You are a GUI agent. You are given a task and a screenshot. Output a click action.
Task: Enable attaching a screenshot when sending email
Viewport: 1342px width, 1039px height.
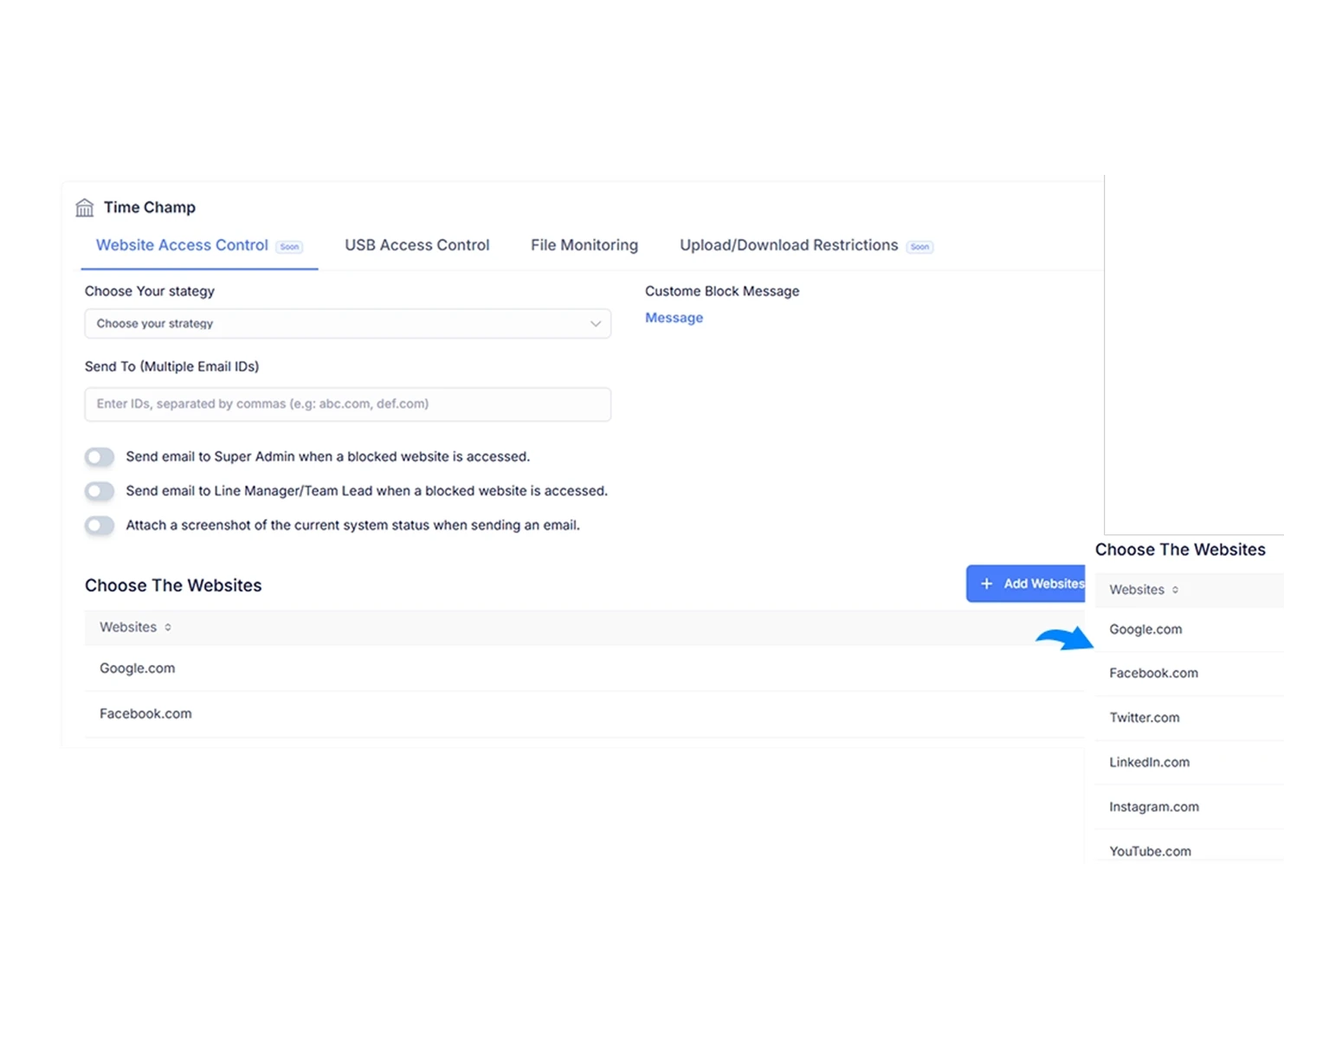click(x=99, y=526)
